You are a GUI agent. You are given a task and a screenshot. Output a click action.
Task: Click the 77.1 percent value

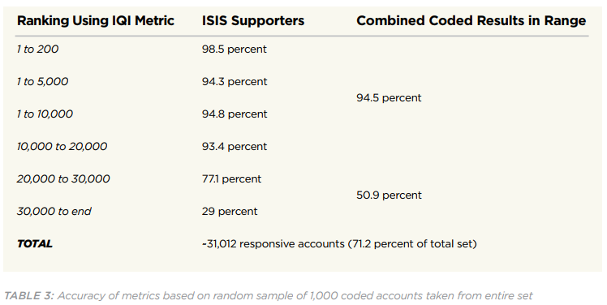231,179
